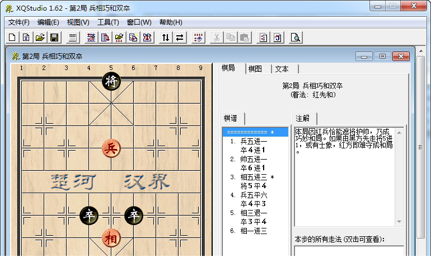Open the 帮助(H) menu
Viewport: 431px width, 266px height.
click(x=171, y=22)
